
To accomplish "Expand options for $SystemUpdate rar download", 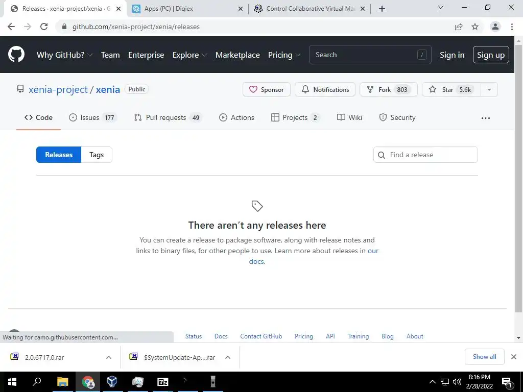I will [x=228, y=357].
